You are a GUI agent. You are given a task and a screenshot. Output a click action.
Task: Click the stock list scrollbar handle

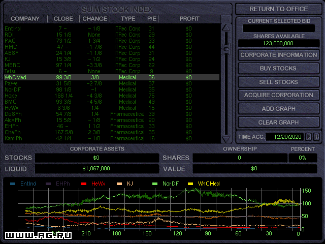click(226, 49)
